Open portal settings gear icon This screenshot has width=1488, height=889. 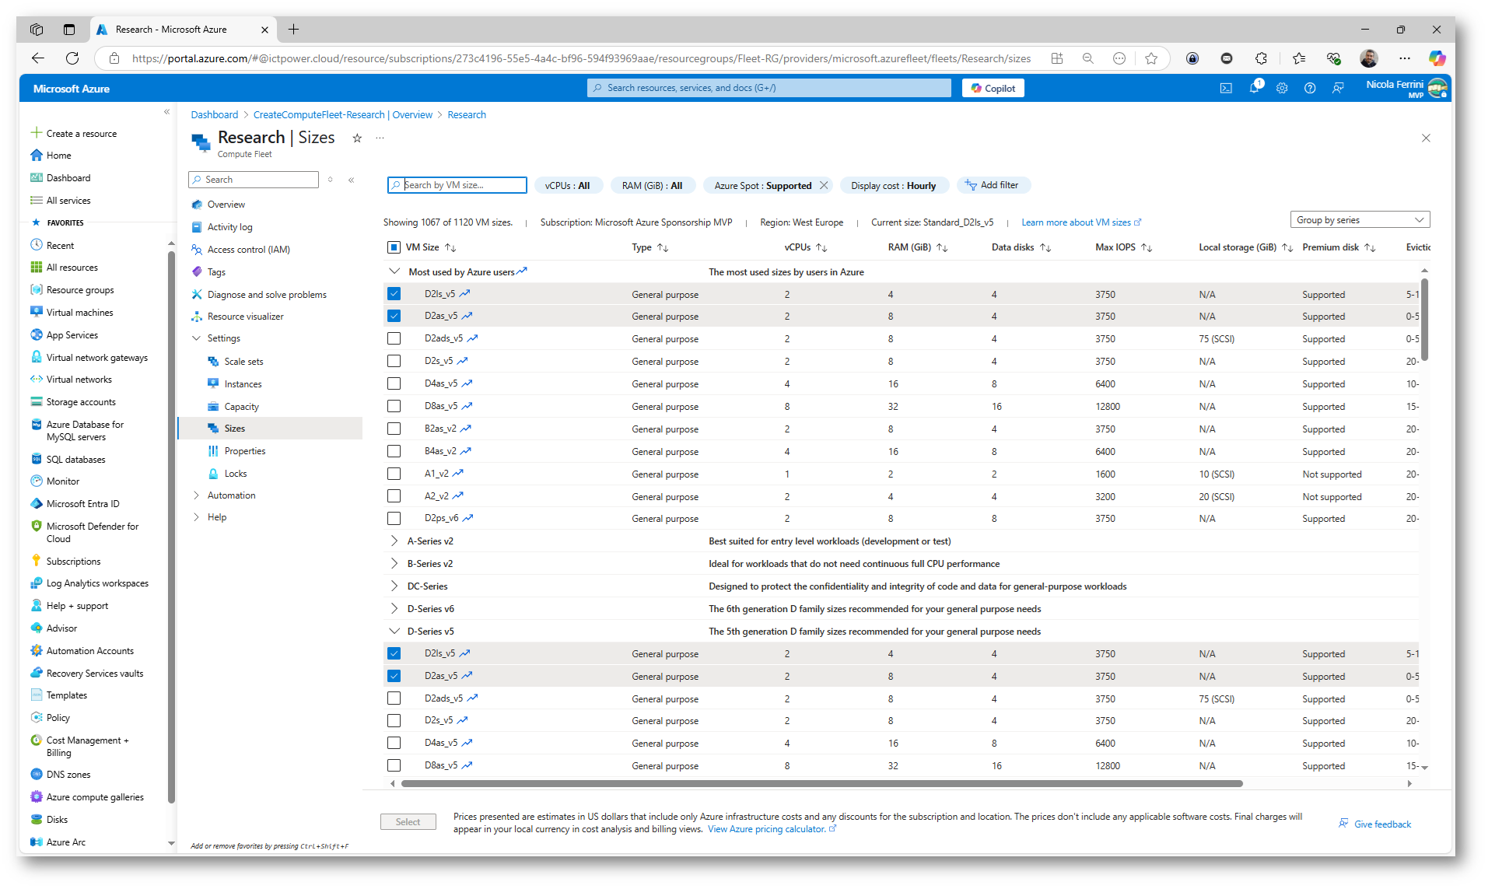click(x=1282, y=88)
